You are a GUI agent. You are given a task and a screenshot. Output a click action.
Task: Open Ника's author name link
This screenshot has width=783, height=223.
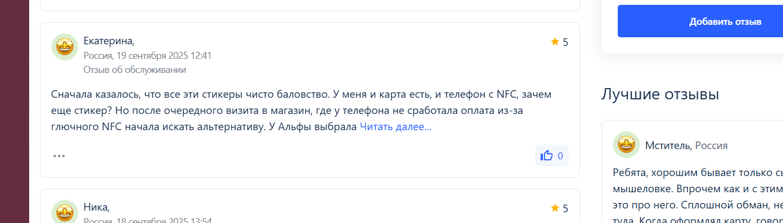coord(97,207)
